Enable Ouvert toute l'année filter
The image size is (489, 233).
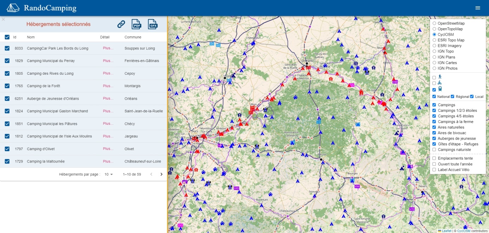click(x=434, y=164)
